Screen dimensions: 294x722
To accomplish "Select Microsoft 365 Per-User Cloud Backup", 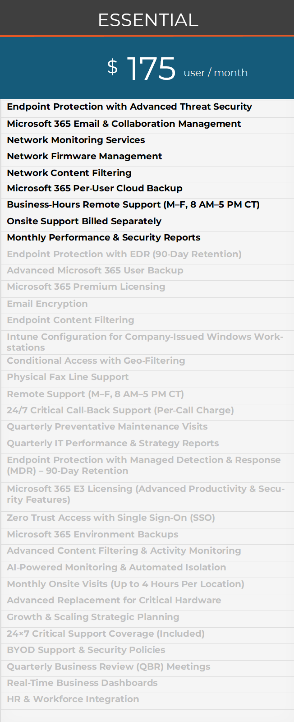I will tap(95, 188).
